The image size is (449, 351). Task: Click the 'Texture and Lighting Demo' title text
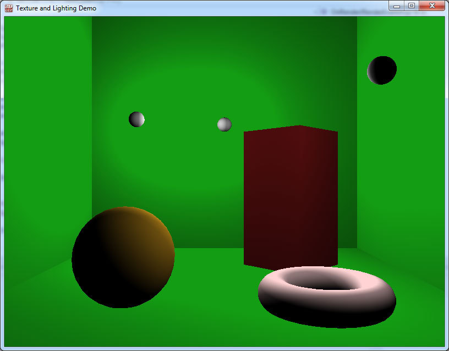56,8
